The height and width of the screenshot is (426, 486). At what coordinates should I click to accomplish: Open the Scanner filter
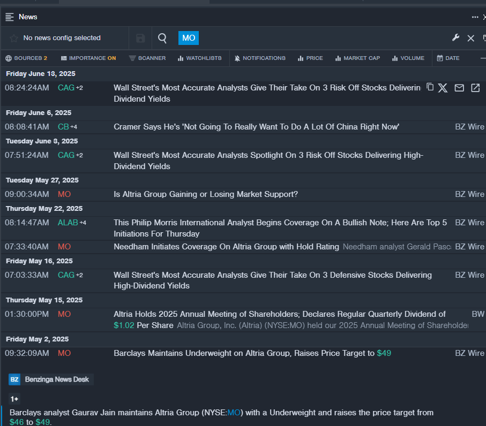(x=147, y=58)
